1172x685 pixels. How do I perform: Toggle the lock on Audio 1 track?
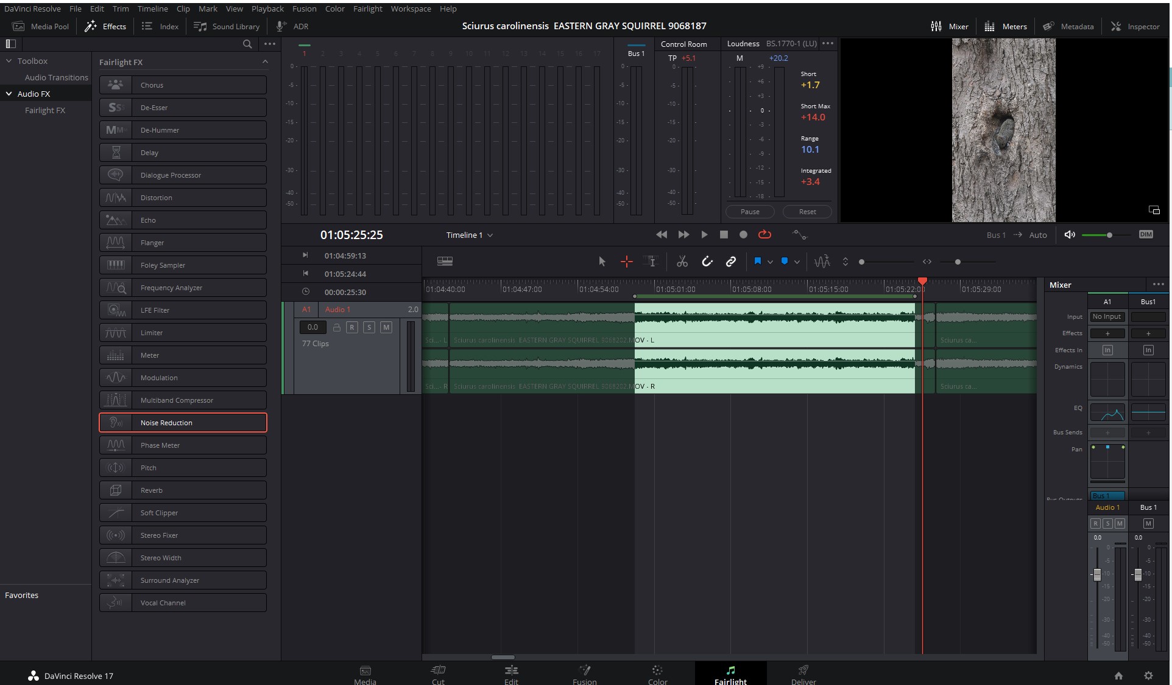(x=336, y=327)
